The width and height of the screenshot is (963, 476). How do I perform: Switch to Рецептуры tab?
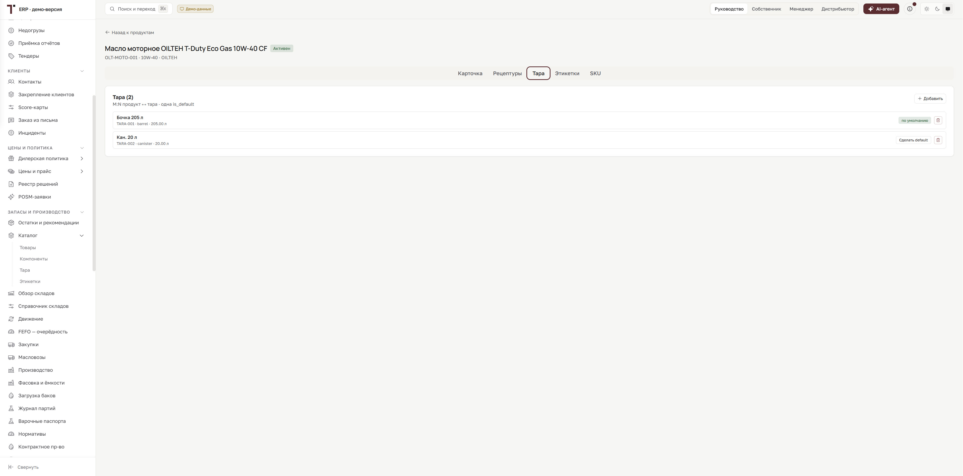point(507,73)
